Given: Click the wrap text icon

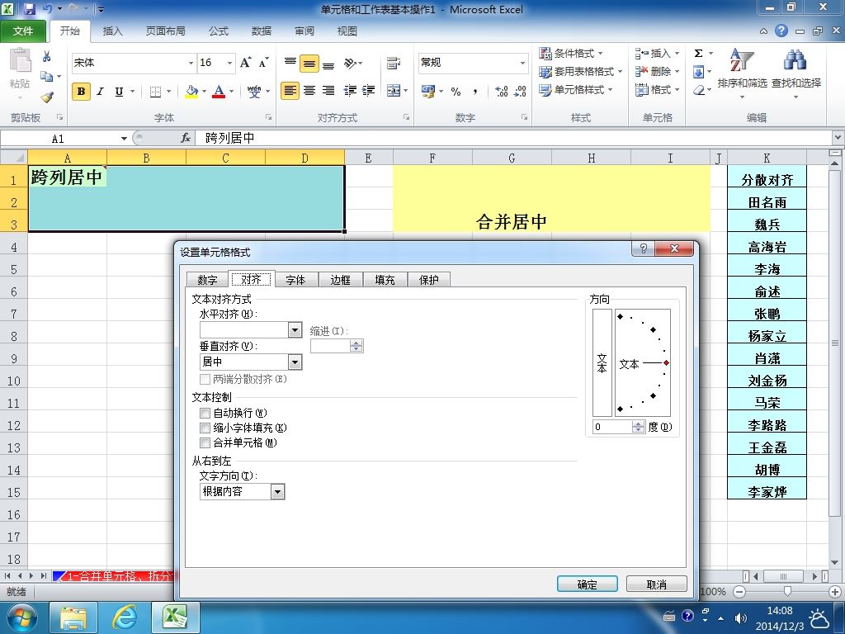Looking at the screenshot, I should (x=394, y=63).
